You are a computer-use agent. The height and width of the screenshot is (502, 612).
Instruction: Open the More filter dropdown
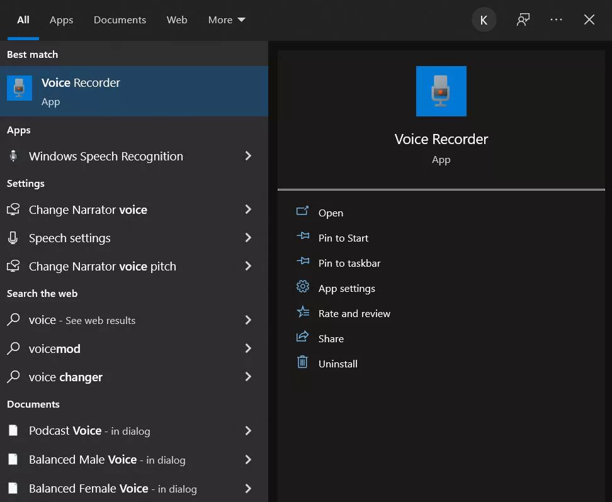pyautogui.click(x=227, y=20)
